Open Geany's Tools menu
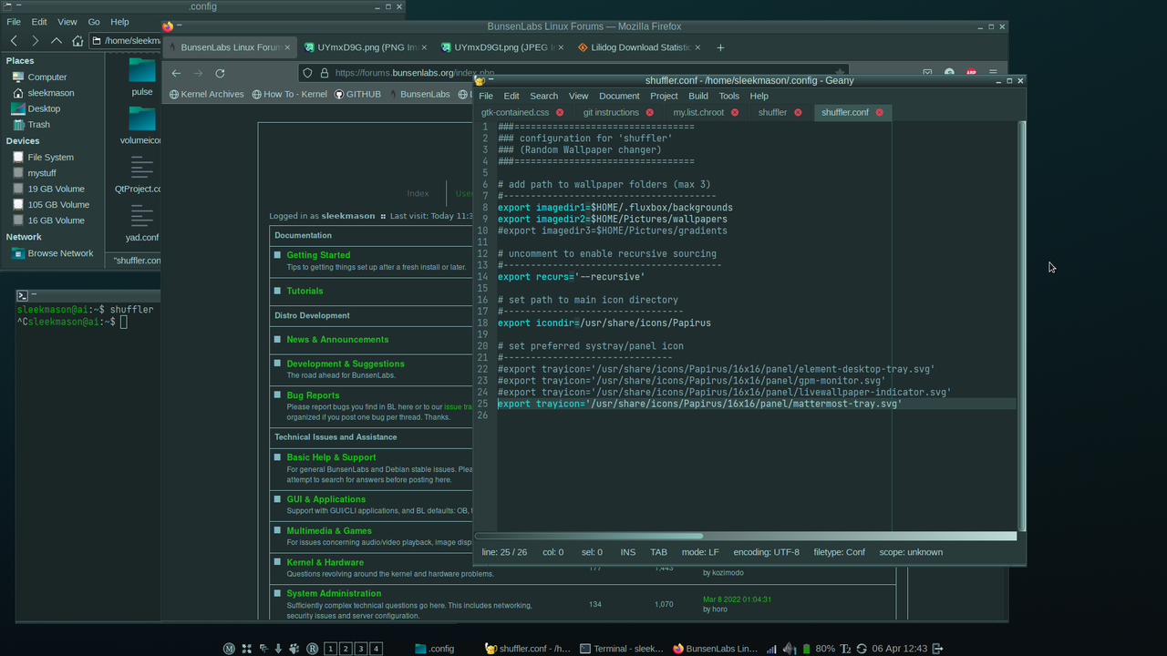The height and width of the screenshot is (656, 1167). tap(728, 96)
